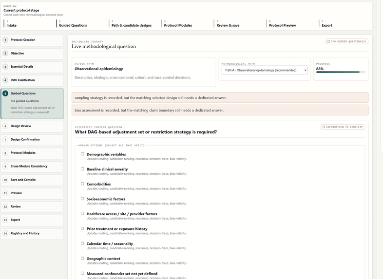Click the sampling strategy warning message
Image resolution: width=383 pixels, height=279 pixels.
(220, 98)
